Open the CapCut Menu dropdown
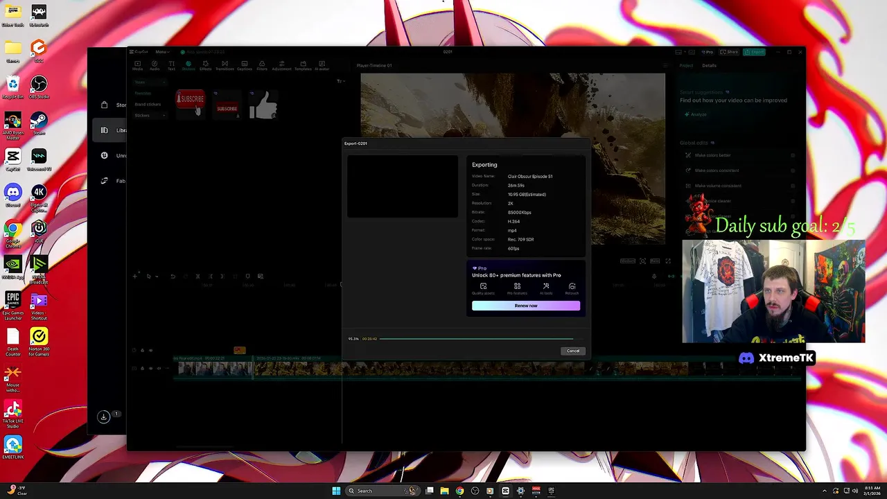The width and height of the screenshot is (887, 499). point(162,52)
